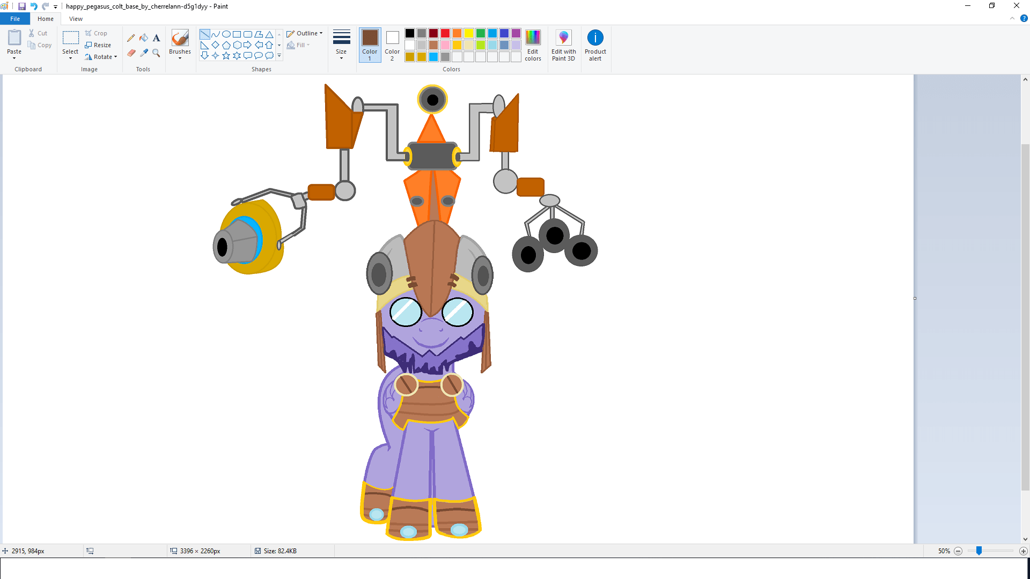The height and width of the screenshot is (579, 1030).
Task: Choose the Line shape
Action: pos(204,34)
